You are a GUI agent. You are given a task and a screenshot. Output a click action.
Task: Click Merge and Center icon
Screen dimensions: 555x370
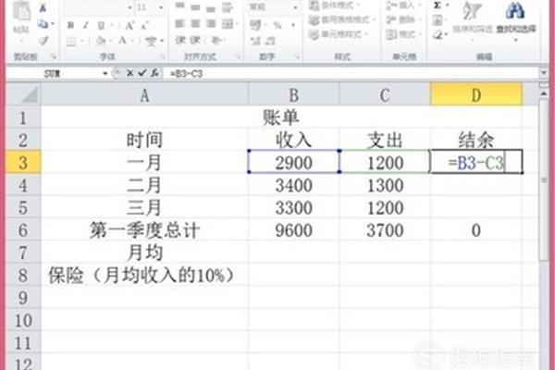coord(228,24)
